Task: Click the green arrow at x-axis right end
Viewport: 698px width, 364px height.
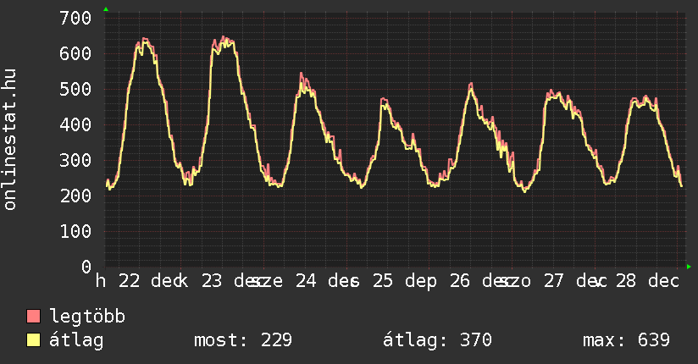Action: pos(690,267)
